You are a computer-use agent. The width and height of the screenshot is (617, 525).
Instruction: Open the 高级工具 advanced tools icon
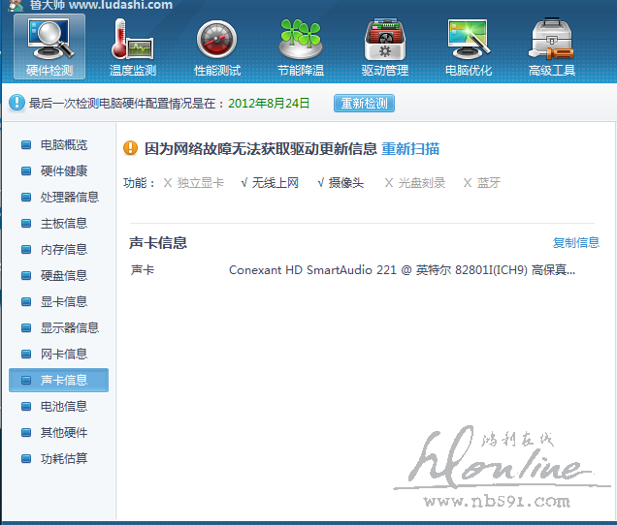pyautogui.click(x=551, y=46)
